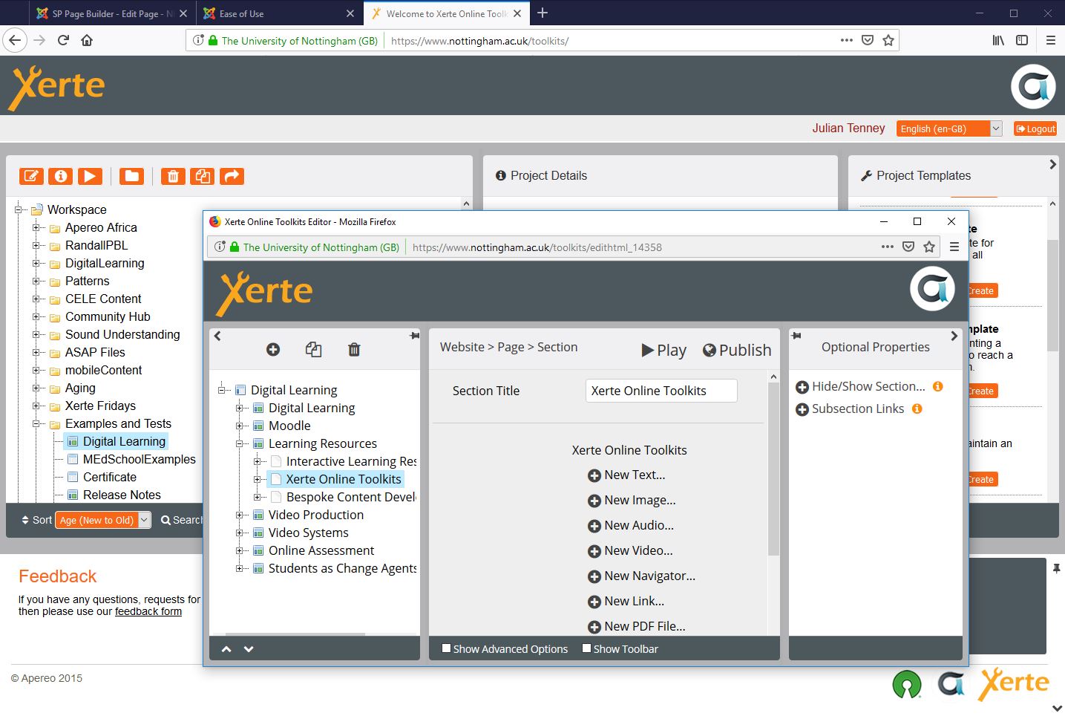Add a new page with editor plus icon

(273, 349)
